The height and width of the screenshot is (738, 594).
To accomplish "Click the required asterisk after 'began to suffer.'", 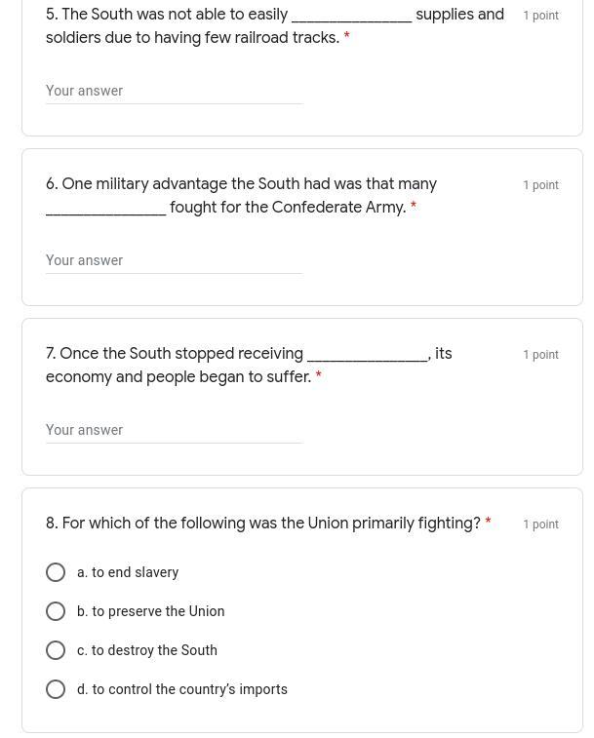I will pyautogui.click(x=318, y=377).
